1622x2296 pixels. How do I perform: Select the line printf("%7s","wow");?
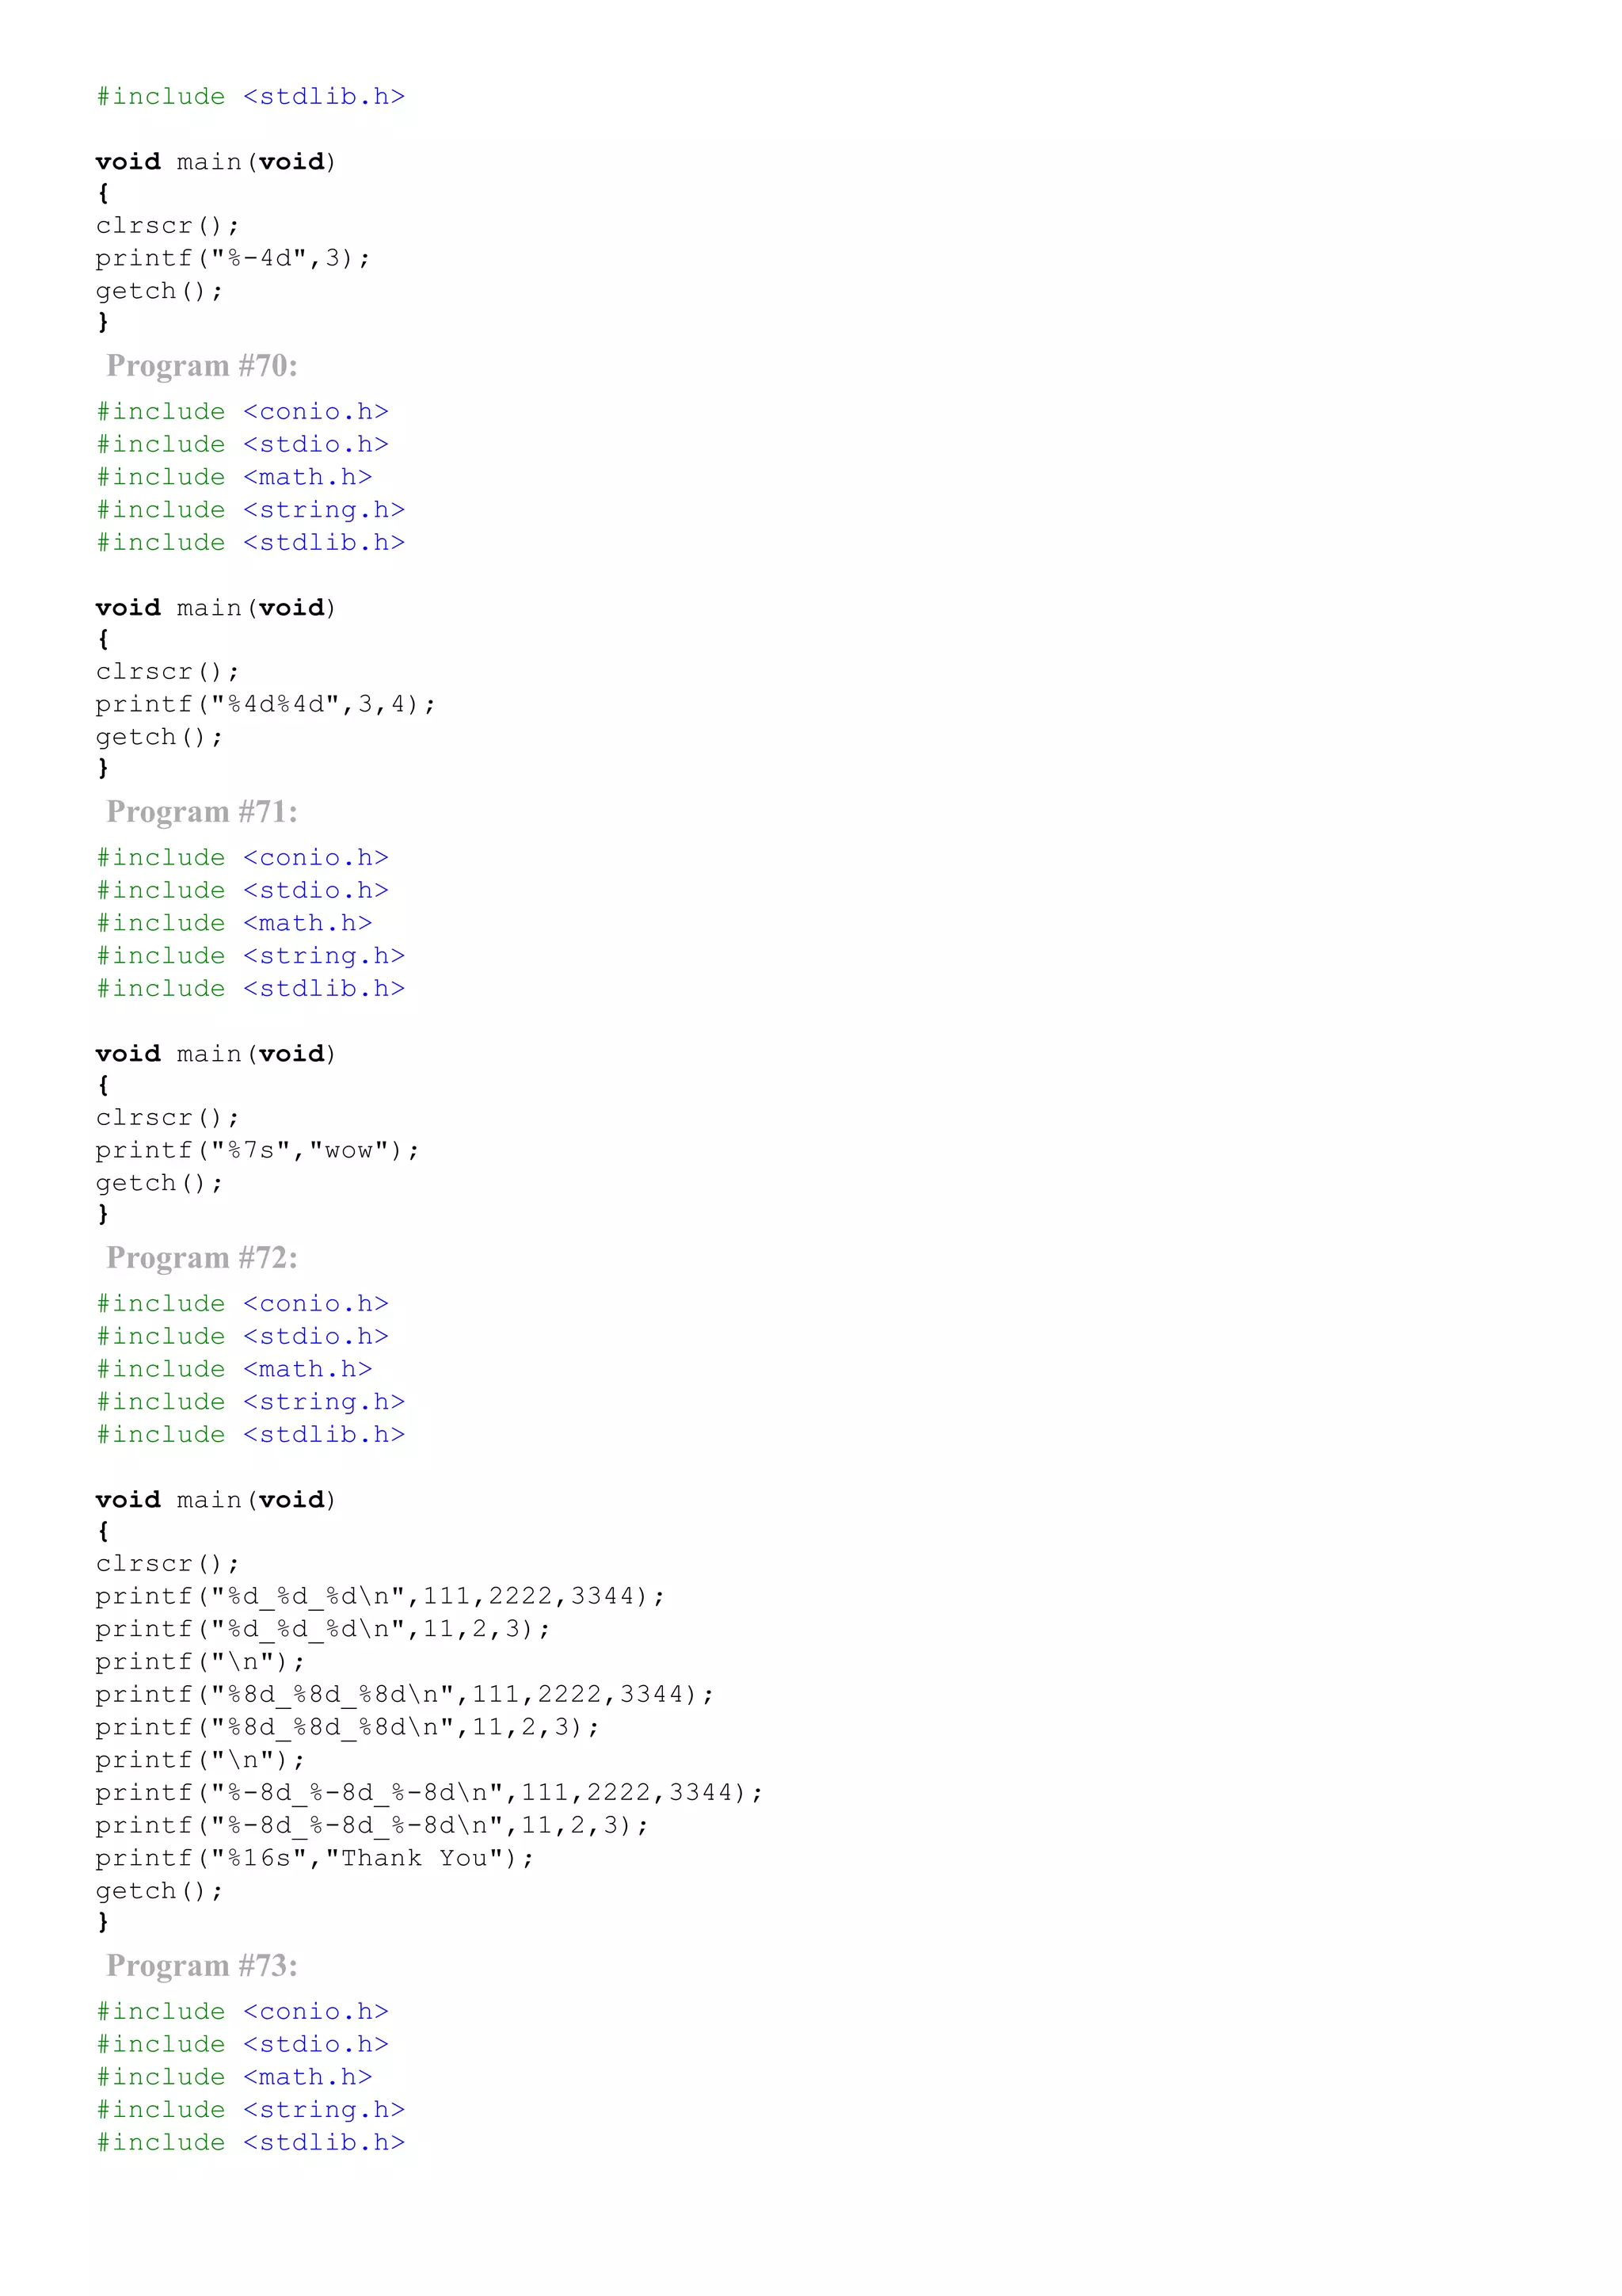258,1151
